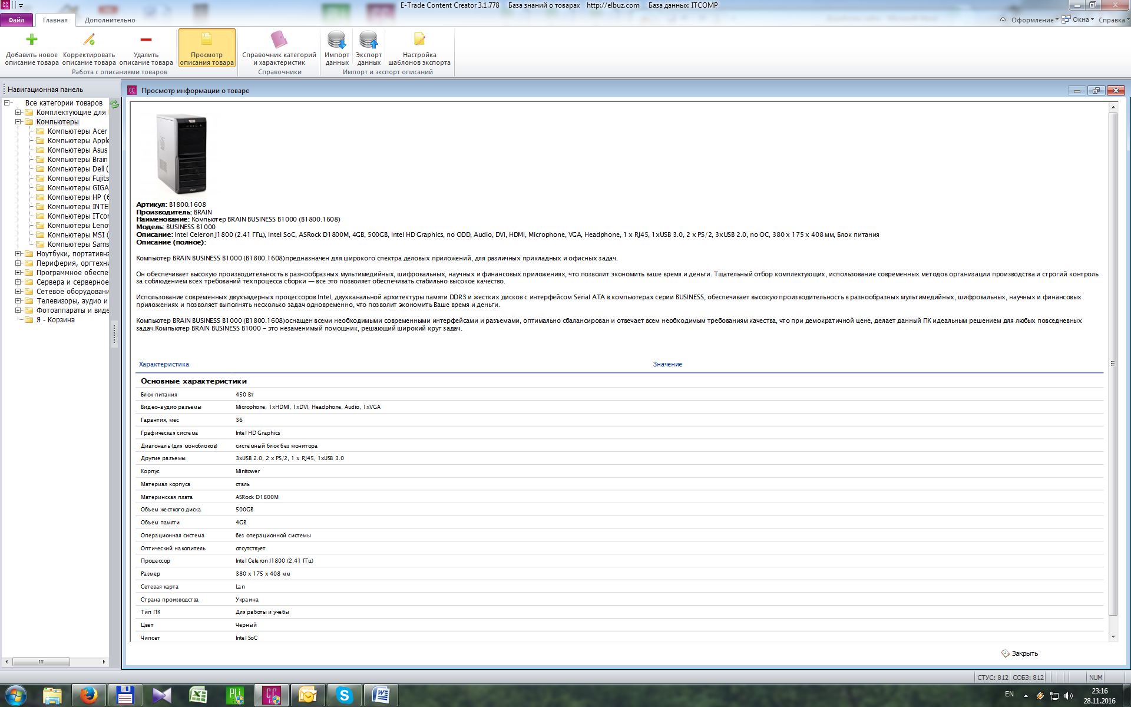Select Компьютеры Apple in the category tree
Screen dimensions: 1131x707
[x=78, y=141]
